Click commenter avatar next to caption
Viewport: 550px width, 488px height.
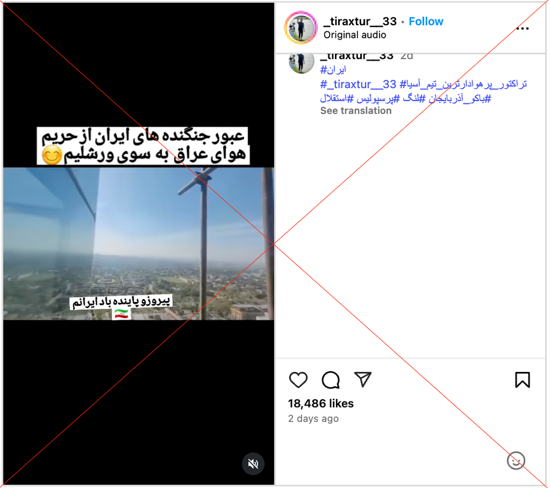coord(301,63)
